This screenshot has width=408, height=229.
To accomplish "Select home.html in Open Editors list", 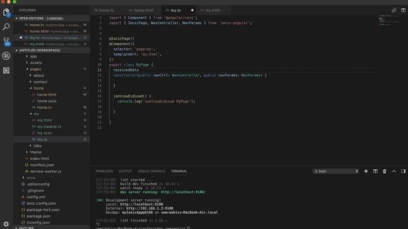I will click(x=52, y=31).
